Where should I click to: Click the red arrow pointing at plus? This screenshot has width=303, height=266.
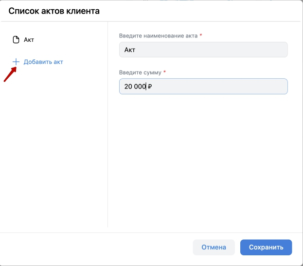point(10,74)
